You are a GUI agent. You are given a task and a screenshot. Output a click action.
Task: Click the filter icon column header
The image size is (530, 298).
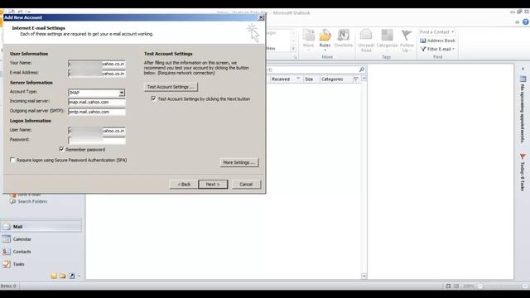tap(355, 79)
